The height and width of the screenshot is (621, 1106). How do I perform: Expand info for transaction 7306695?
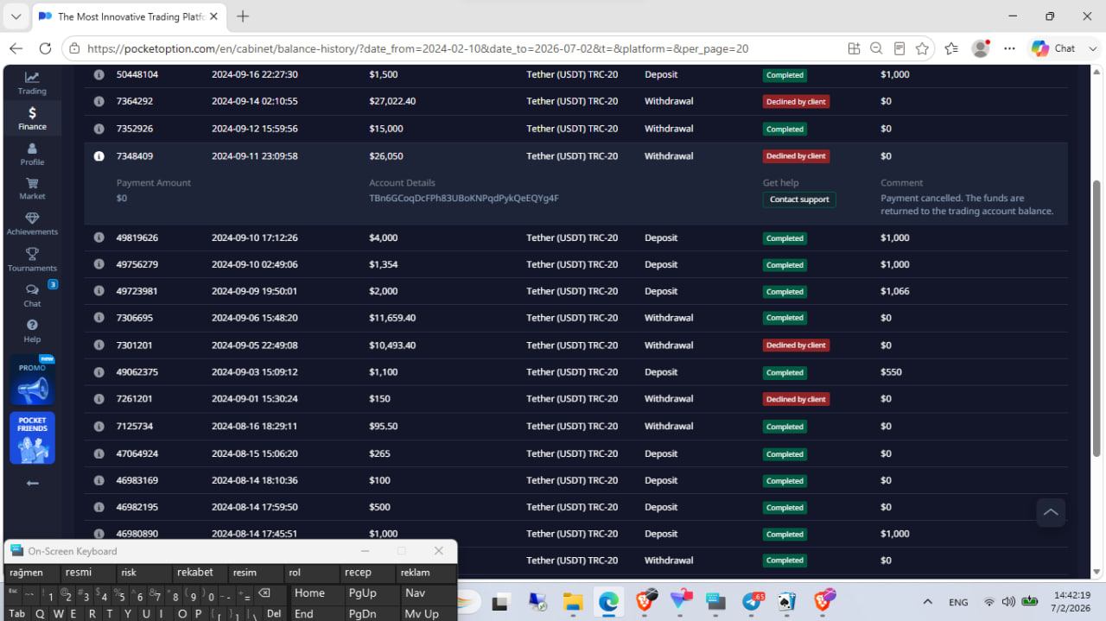(x=99, y=318)
